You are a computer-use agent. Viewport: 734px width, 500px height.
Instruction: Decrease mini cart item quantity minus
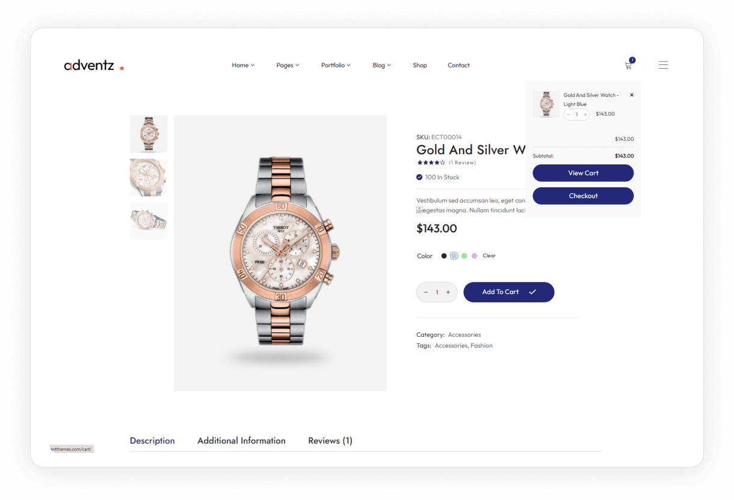568,114
